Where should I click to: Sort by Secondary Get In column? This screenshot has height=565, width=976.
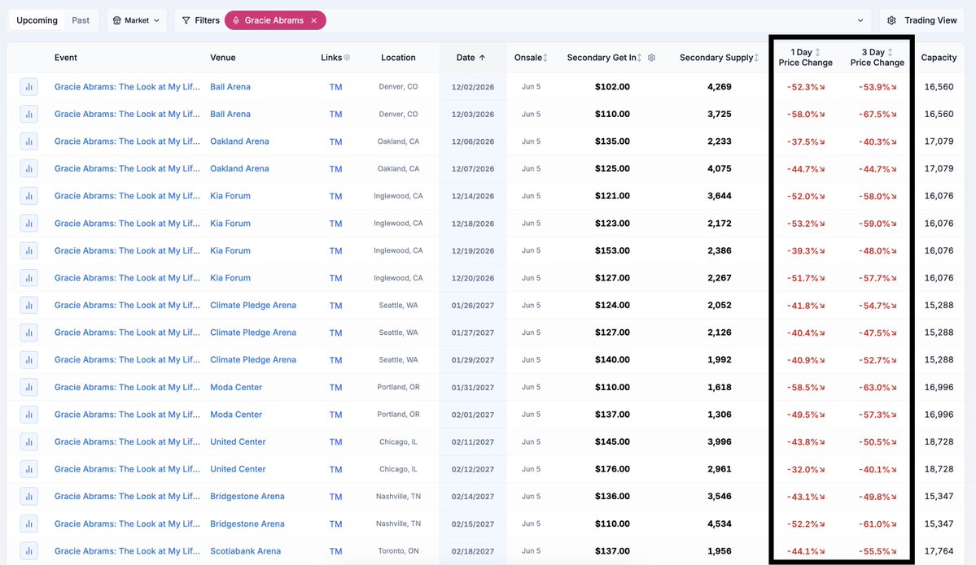coord(604,58)
